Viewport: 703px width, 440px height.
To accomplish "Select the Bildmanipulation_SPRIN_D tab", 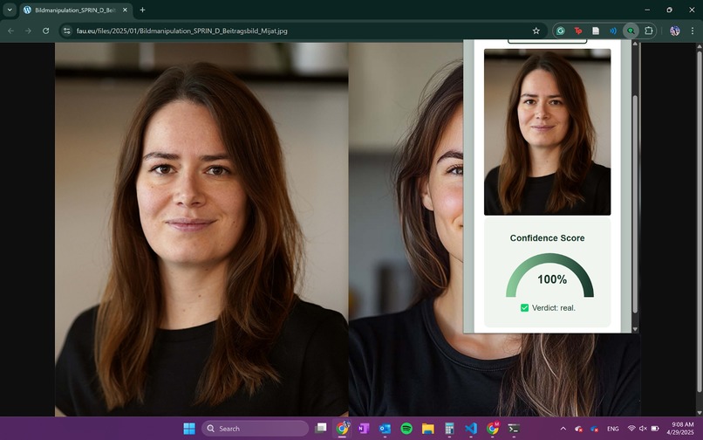I will pyautogui.click(x=75, y=10).
